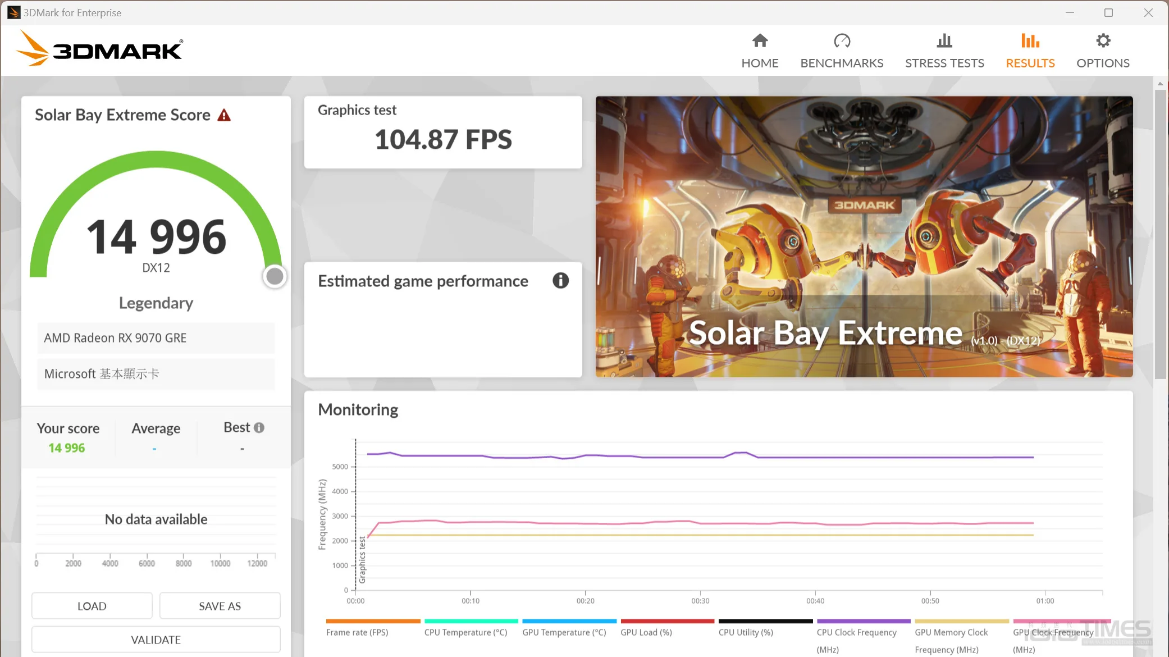Close the 3DMark window

(x=1148, y=12)
